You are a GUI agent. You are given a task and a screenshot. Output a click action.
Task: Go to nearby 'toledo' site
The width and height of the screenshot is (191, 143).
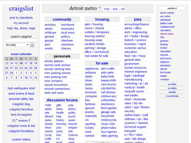pyautogui.click(x=163, y=76)
